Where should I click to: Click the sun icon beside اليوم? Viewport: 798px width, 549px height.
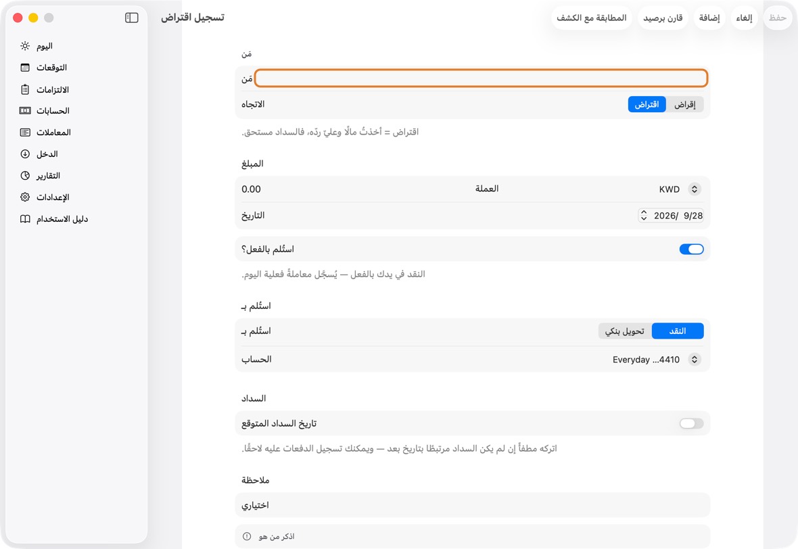click(25, 46)
